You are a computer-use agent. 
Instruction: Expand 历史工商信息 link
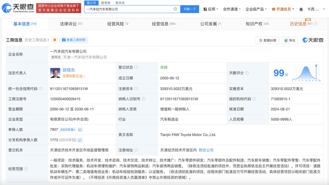[37, 40]
